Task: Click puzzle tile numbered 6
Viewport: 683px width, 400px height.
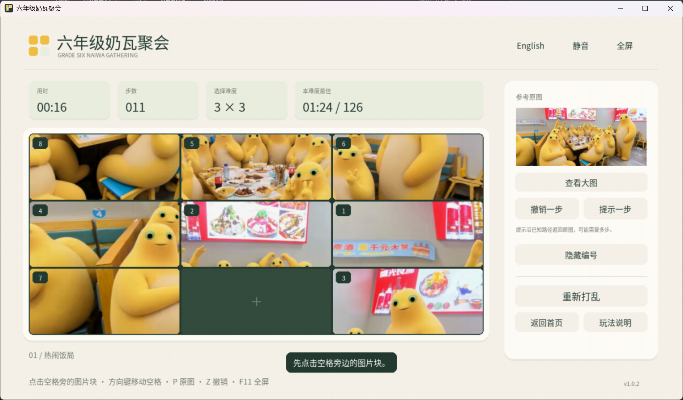Action: pyautogui.click(x=408, y=167)
